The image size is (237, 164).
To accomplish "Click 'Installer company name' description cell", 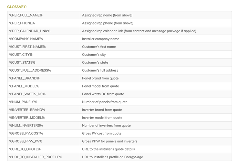I will coord(101,39).
